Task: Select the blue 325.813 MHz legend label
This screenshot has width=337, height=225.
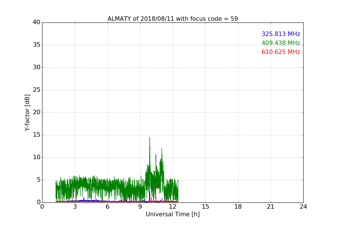Action: pyautogui.click(x=281, y=34)
